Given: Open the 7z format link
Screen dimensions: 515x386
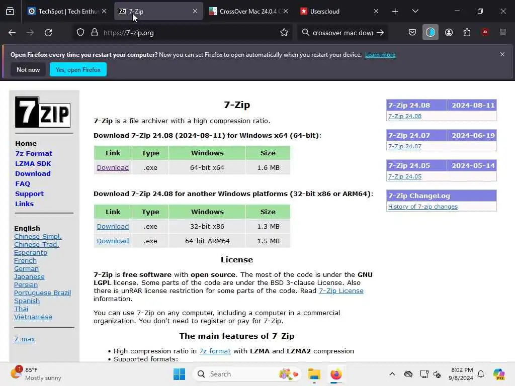Looking at the screenshot, I should (215, 351).
